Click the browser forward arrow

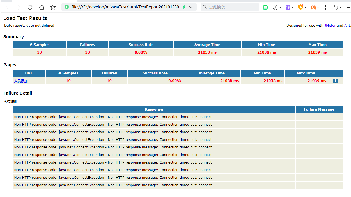[x=19, y=7]
